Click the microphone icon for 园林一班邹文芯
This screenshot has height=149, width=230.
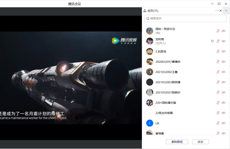tap(218, 31)
